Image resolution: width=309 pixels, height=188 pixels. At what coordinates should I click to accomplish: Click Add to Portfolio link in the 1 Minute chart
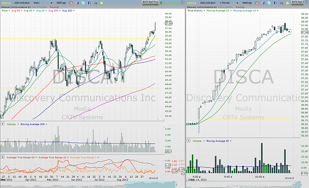[x=225, y=7]
